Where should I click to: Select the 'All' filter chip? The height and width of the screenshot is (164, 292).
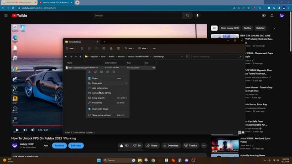click(214, 28)
